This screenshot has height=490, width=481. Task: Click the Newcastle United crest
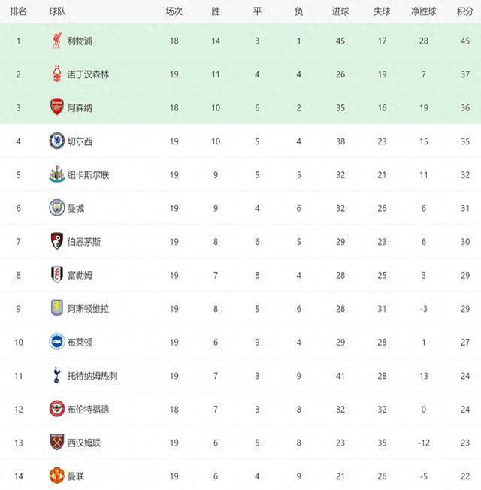click(56, 174)
